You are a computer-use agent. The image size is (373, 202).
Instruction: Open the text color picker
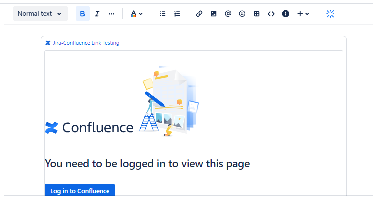click(x=137, y=14)
